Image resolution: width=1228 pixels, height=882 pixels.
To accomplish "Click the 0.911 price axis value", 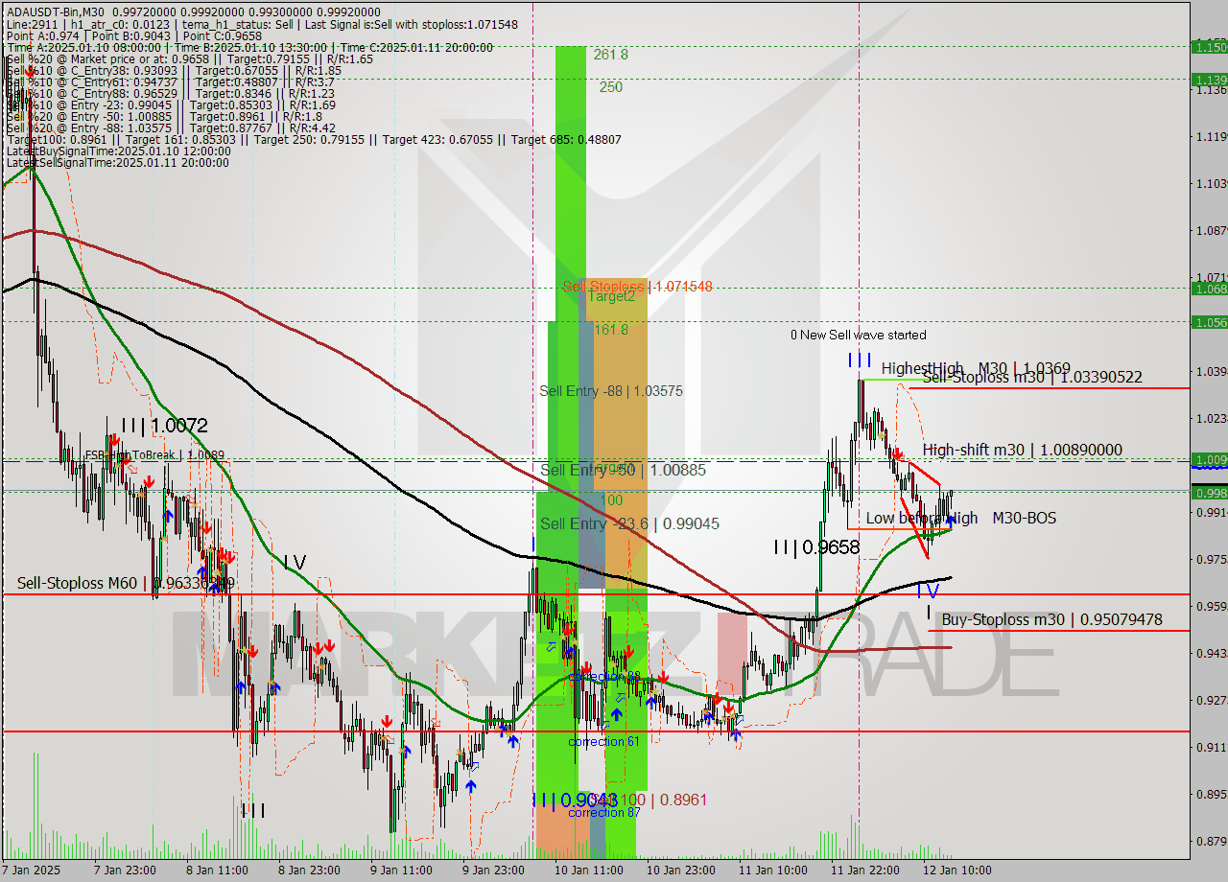I will click(x=1211, y=747).
